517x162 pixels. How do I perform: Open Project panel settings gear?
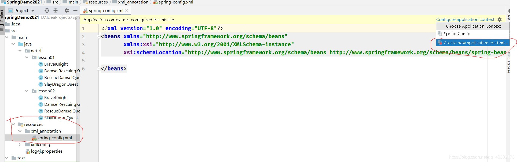pos(67,10)
